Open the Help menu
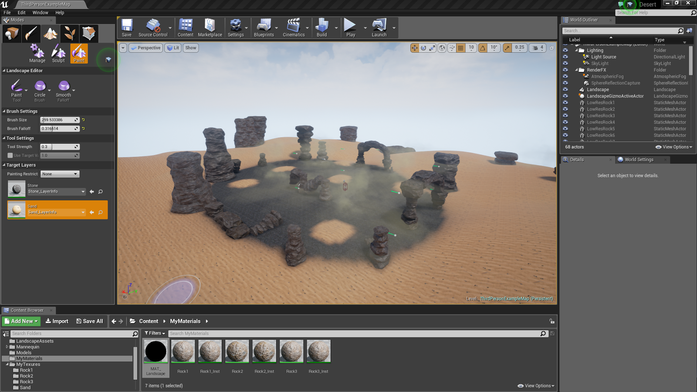The width and height of the screenshot is (697, 392). (60, 13)
